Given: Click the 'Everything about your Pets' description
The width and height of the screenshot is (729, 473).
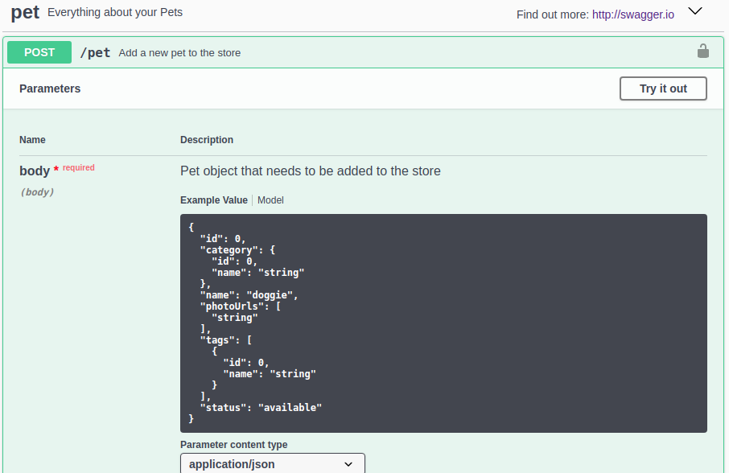Looking at the screenshot, I should [x=115, y=13].
